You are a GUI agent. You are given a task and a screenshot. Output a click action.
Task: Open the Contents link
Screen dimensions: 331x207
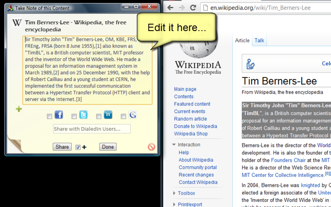pos(184,97)
